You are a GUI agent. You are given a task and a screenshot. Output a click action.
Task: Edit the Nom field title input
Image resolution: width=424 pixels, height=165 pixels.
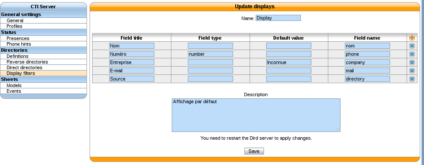pos(132,46)
